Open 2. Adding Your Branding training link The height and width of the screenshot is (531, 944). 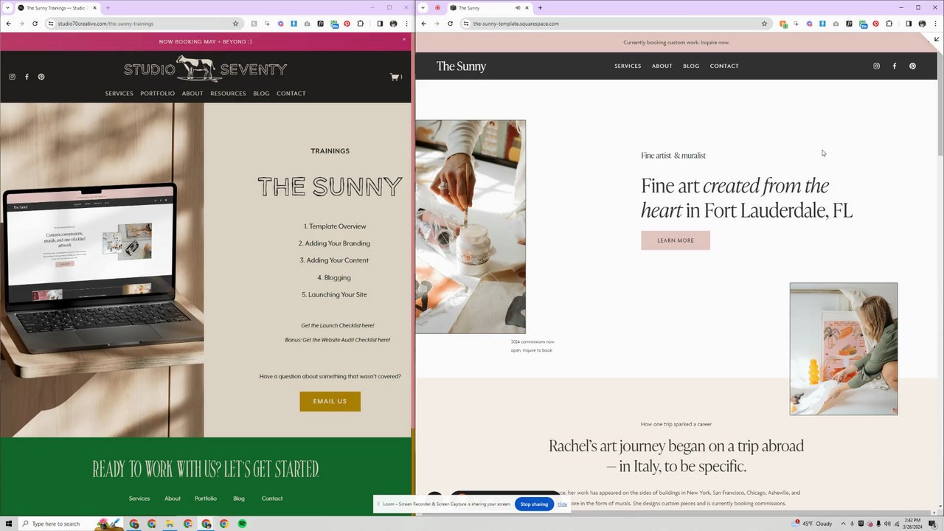334,243
